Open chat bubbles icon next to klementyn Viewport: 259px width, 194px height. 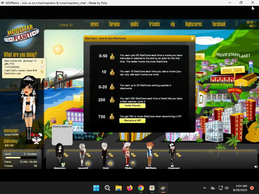(66, 155)
